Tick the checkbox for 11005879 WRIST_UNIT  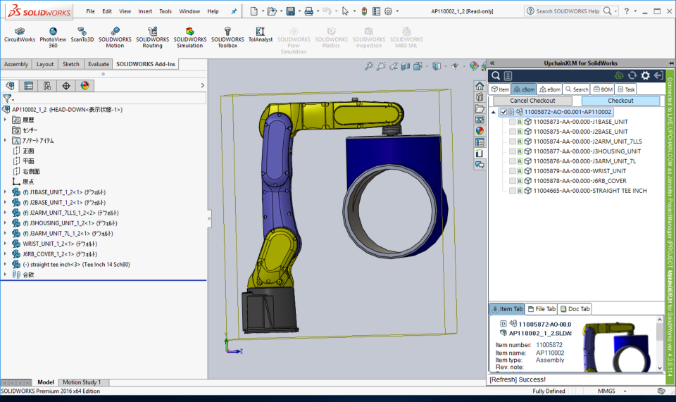pos(513,171)
